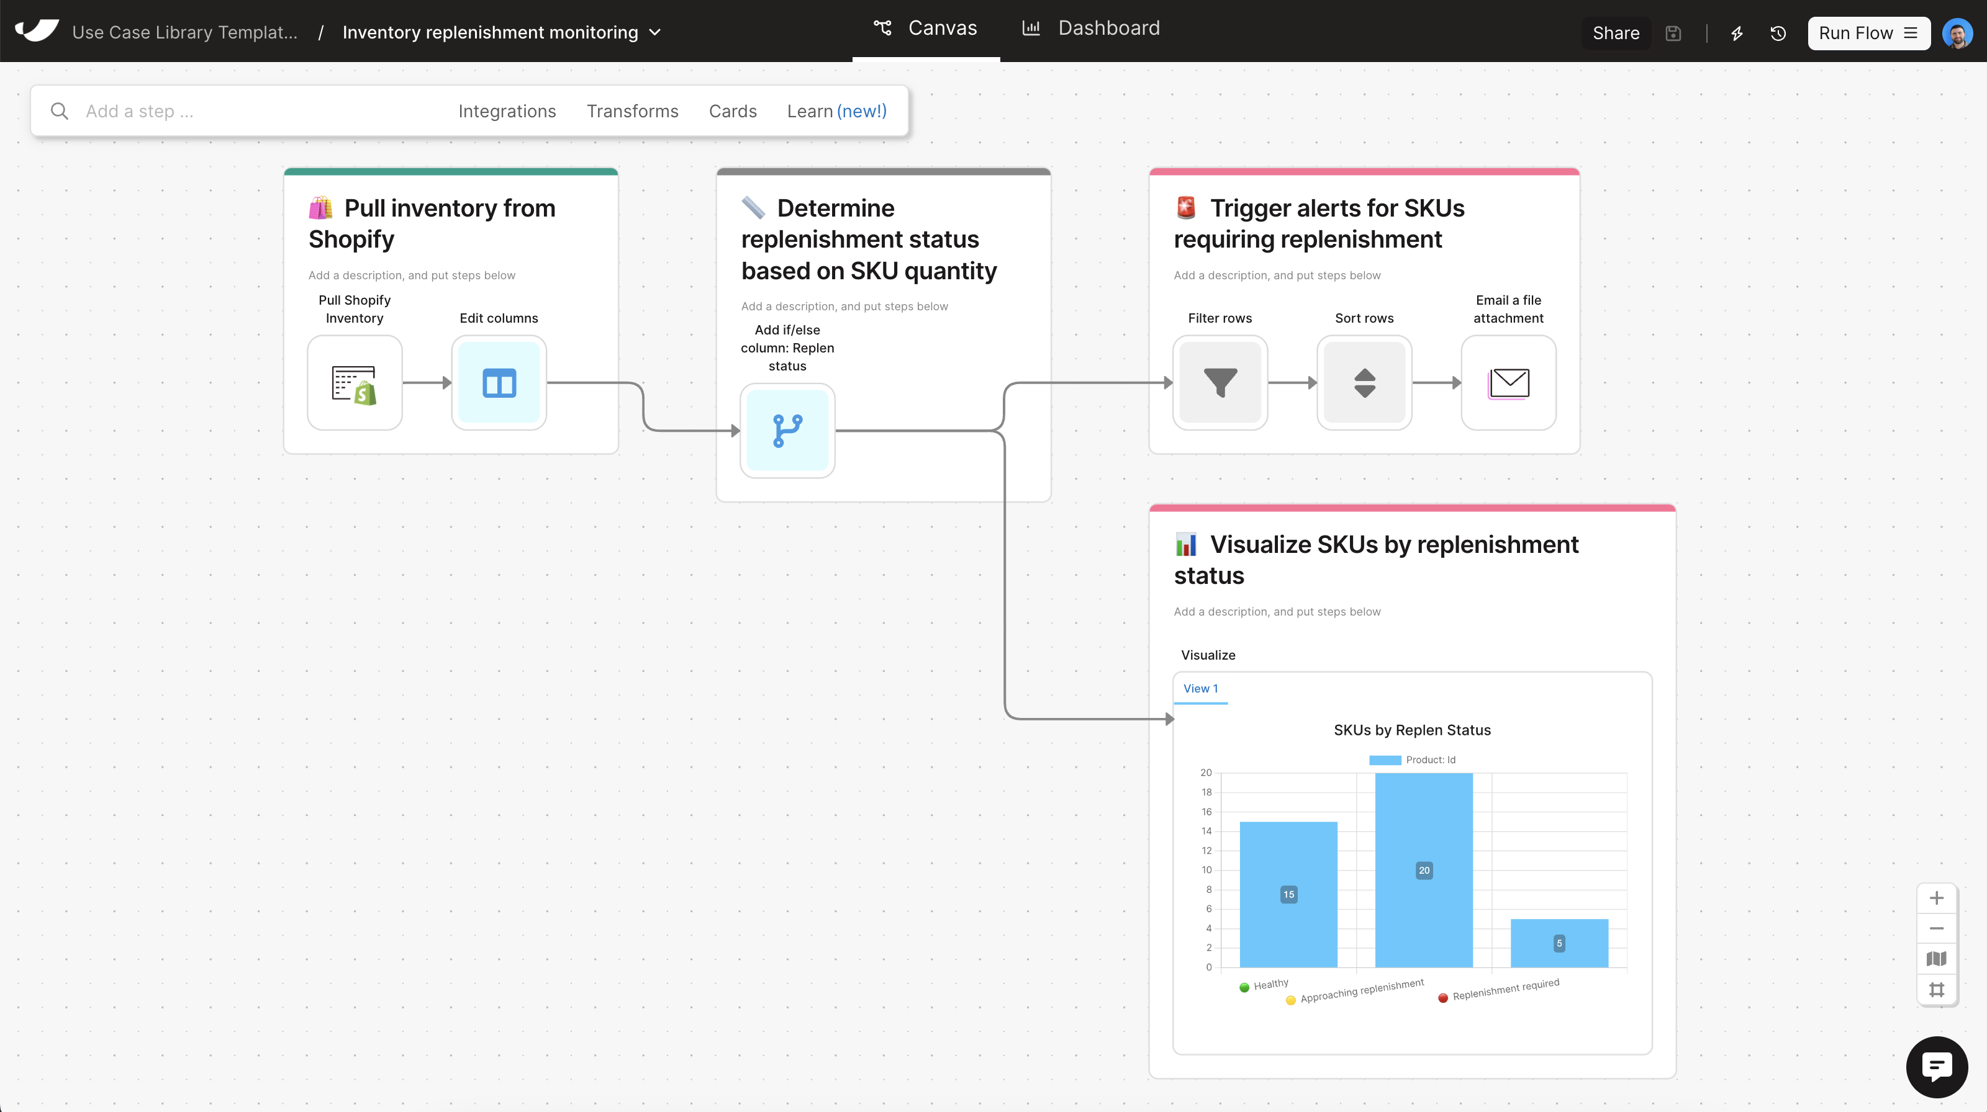The image size is (1987, 1112).
Task: Open Use Case Library Templates breadcrumb
Action: [x=184, y=32]
